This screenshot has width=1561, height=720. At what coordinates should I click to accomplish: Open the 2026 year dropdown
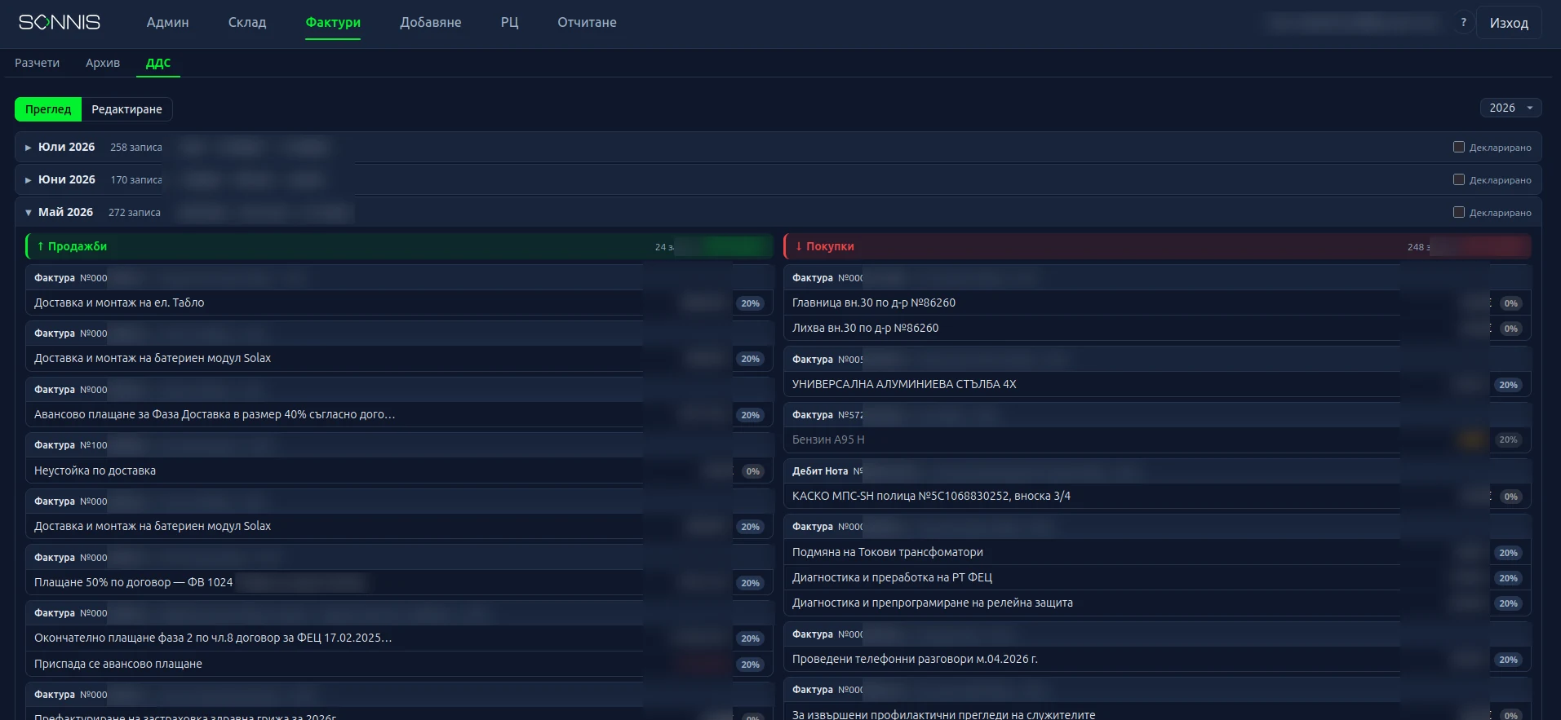coord(1510,108)
